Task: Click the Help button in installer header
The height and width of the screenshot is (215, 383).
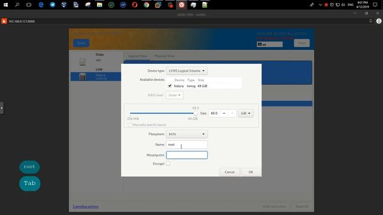Action: point(302,43)
